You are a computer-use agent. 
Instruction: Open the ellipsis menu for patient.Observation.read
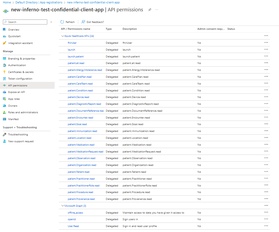click(266, 158)
